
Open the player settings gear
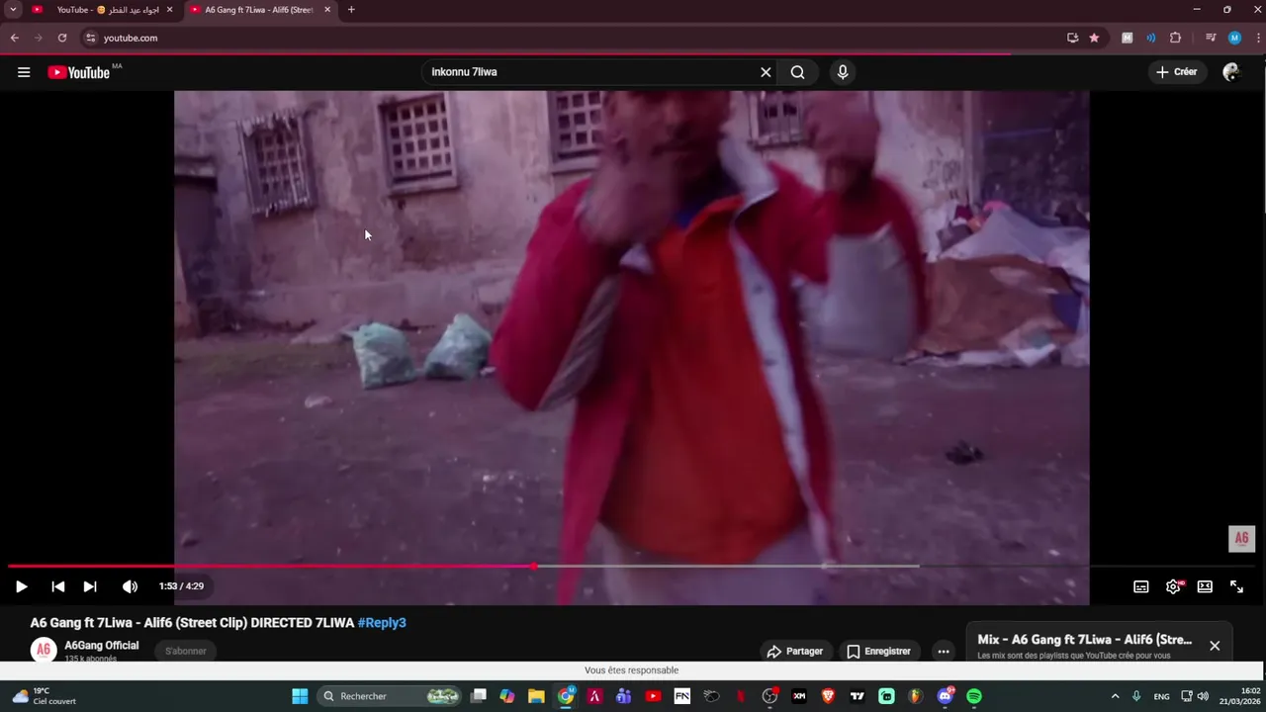1173,586
